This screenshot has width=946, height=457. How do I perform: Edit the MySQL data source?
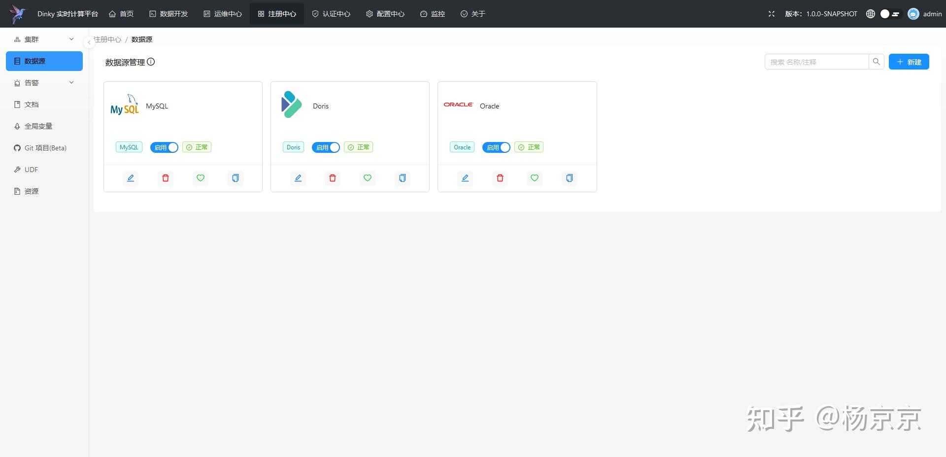click(130, 178)
